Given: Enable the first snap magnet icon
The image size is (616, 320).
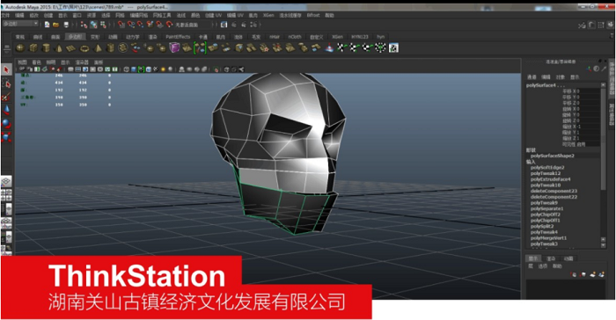Looking at the screenshot, I should (121, 25).
